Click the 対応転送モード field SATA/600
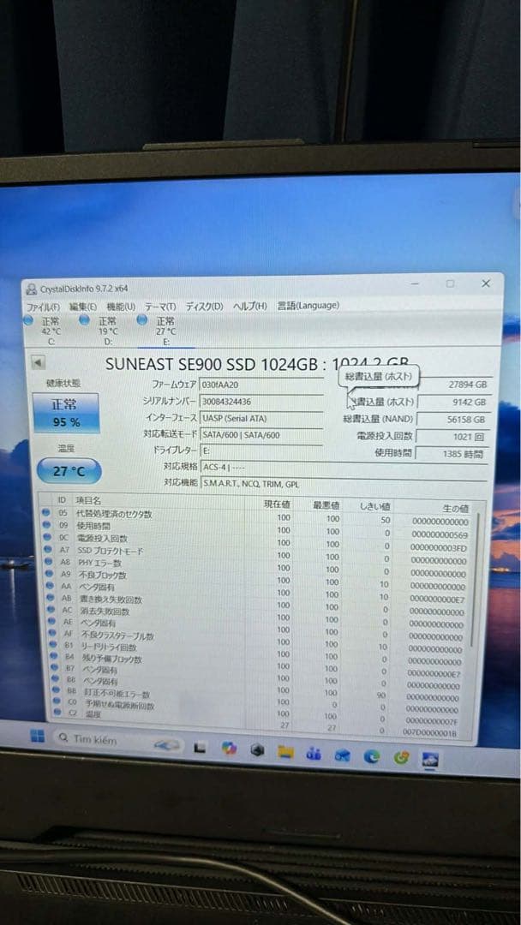Image resolution: width=521 pixels, height=925 pixels. [260, 435]
